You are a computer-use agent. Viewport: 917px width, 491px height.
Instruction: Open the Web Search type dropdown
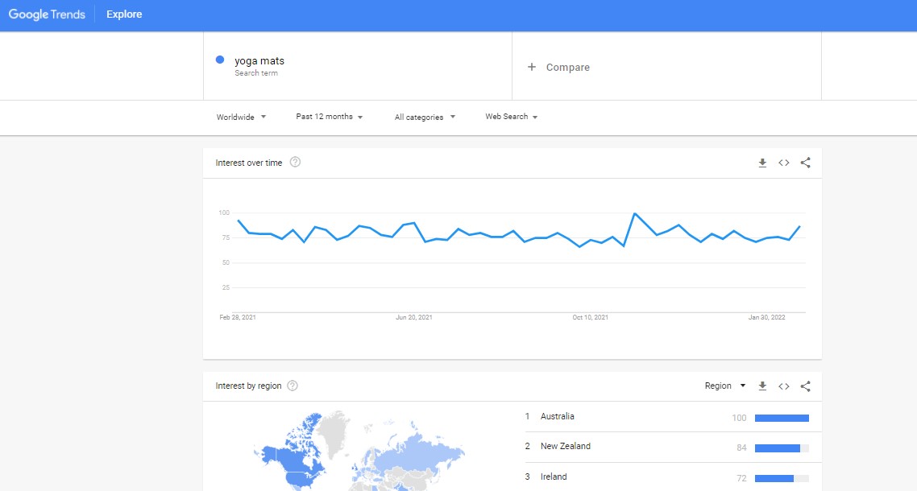tap(511, 117)
